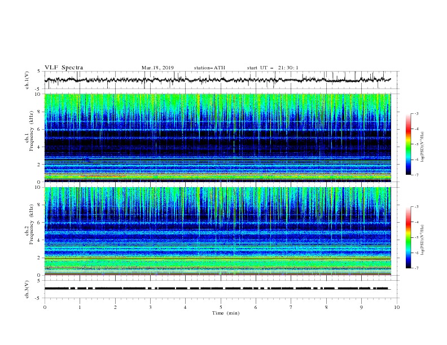
Task: Click time axis tick label "3"
Action: click(x=150, y=307)
